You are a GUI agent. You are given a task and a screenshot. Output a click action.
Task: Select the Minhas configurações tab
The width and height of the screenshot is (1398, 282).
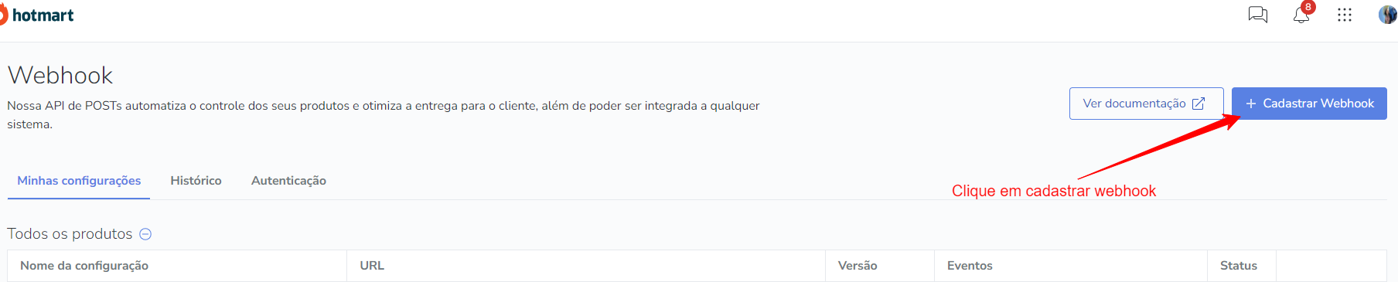tap(79, 180)
